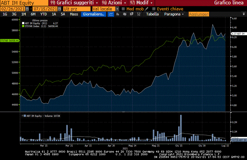Select the 1M time range

(23, 14)
